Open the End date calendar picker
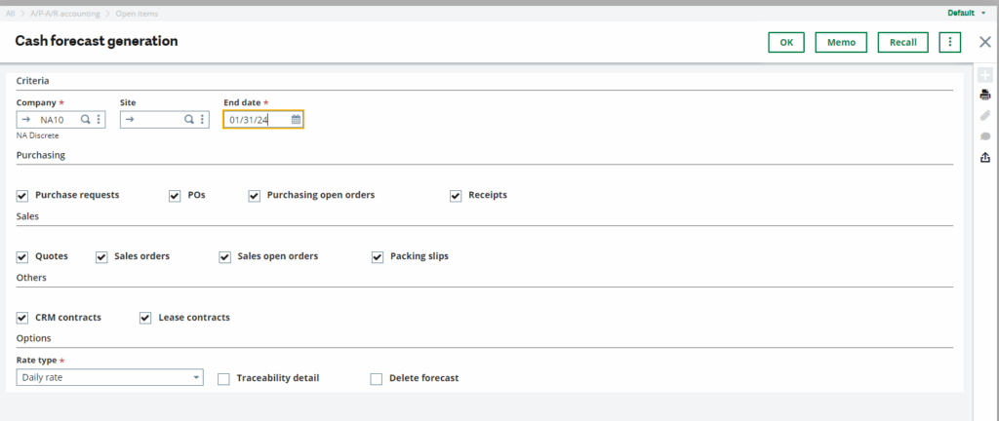Screen dimensions: 999x421 click(296, 120)
